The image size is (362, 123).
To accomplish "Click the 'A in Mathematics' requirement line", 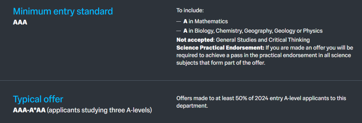I will (205, 22).
